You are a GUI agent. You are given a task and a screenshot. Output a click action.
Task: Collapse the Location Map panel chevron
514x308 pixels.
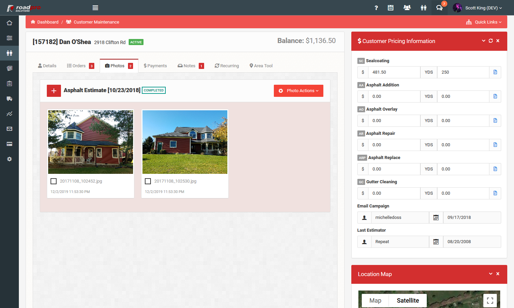click(x=491, y=274)
